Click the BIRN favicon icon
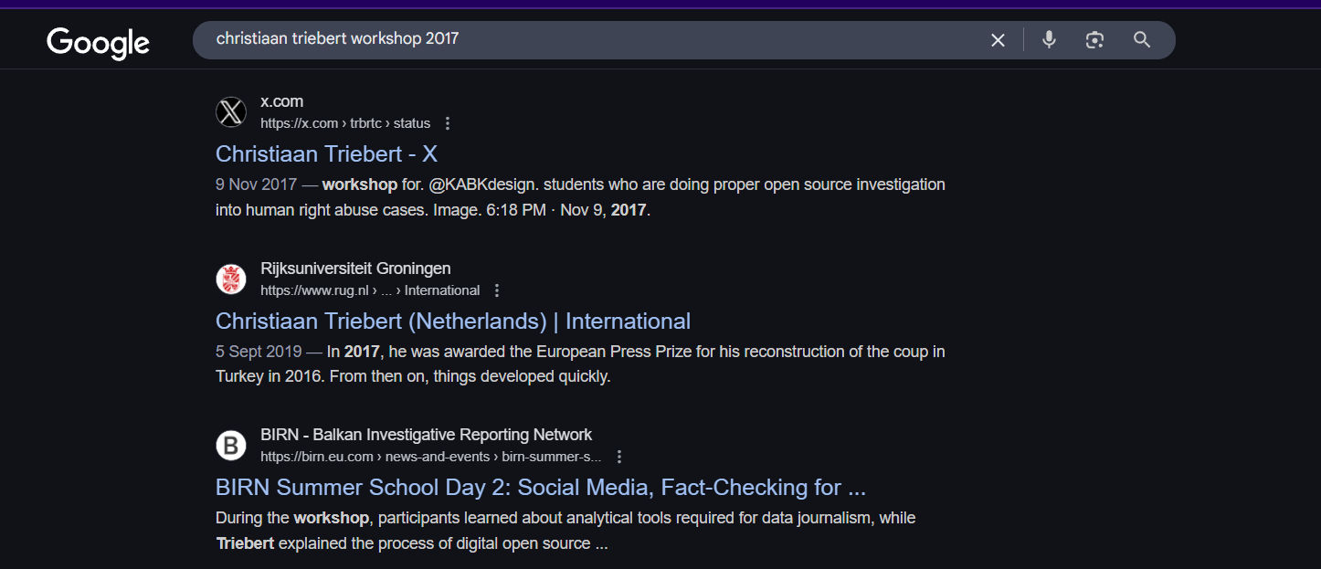Image resolution: width=1321 pixels, height=569 pixels. tap(231, 446)
